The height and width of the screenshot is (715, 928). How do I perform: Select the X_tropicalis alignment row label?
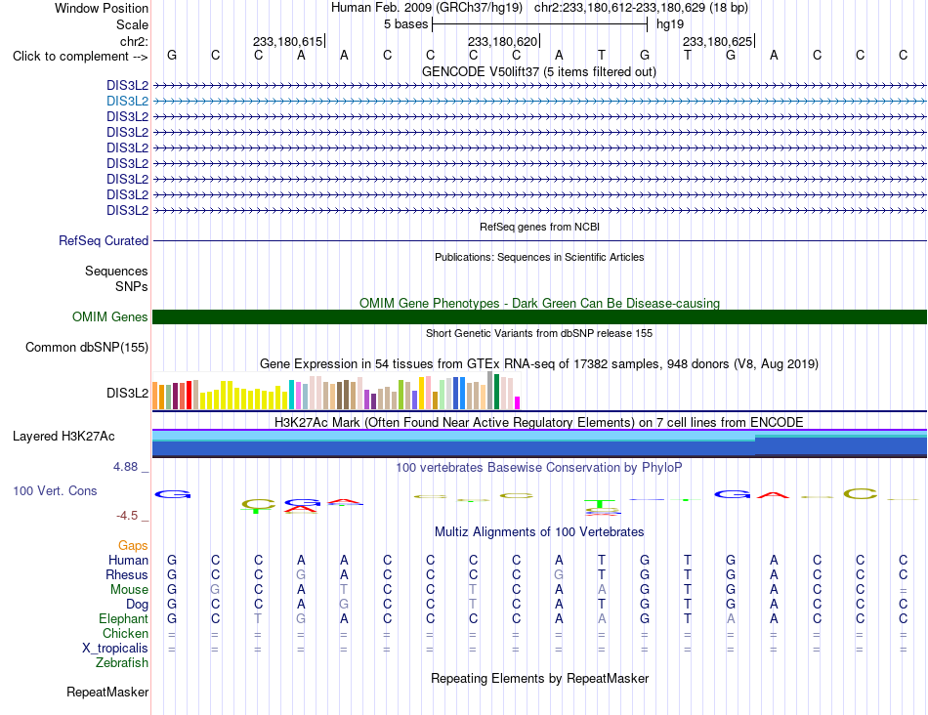pos(115,649)
